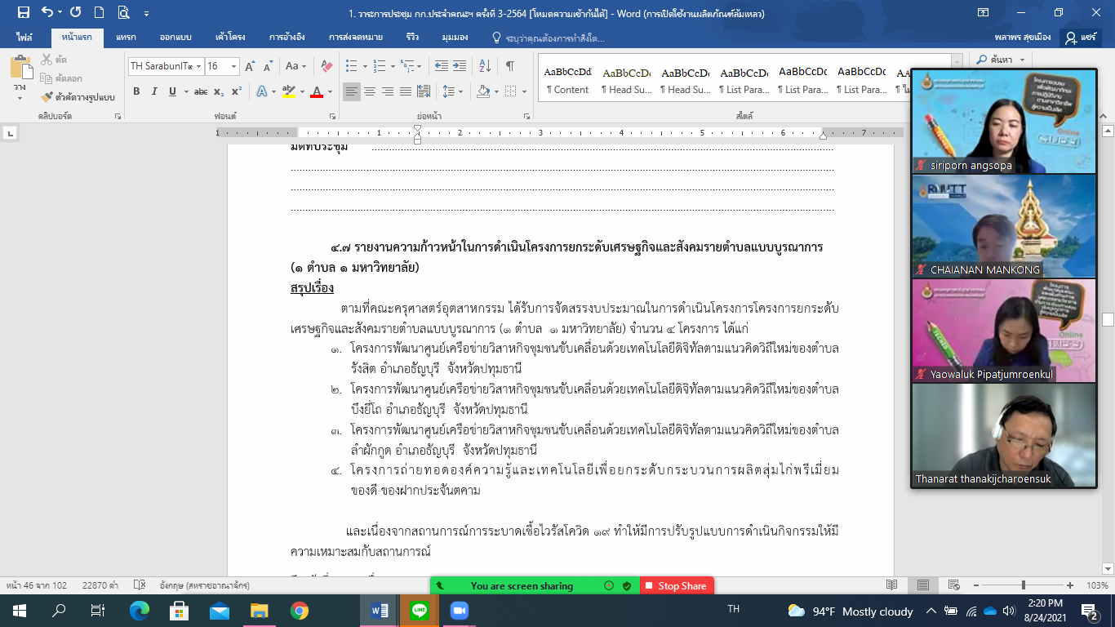Click ค้นหา (Find) button
Image resolution: width=1115 pixels, height=627 pixels.
tap(1000, 60)
